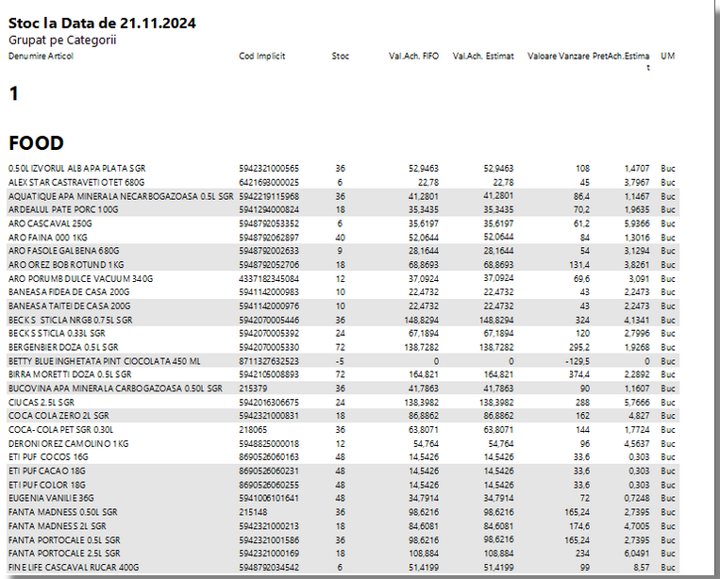720x579 pixels.
Task: Select the Grupat pe Categorii subtitle
Action: click(62, 41)
